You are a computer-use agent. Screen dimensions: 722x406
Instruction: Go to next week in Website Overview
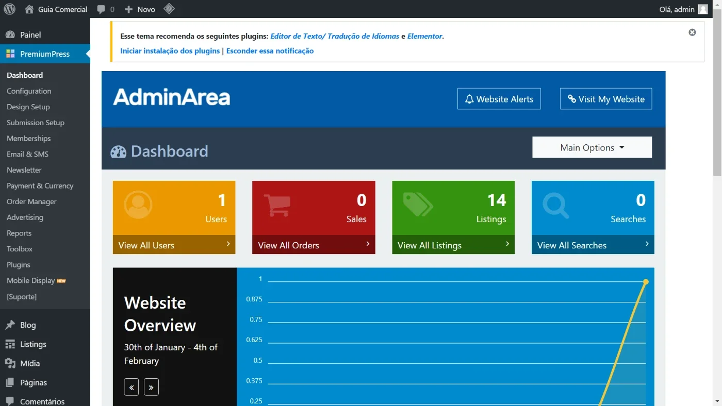point(151,387)
